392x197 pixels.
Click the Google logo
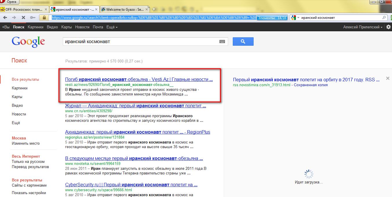(28, 42)
